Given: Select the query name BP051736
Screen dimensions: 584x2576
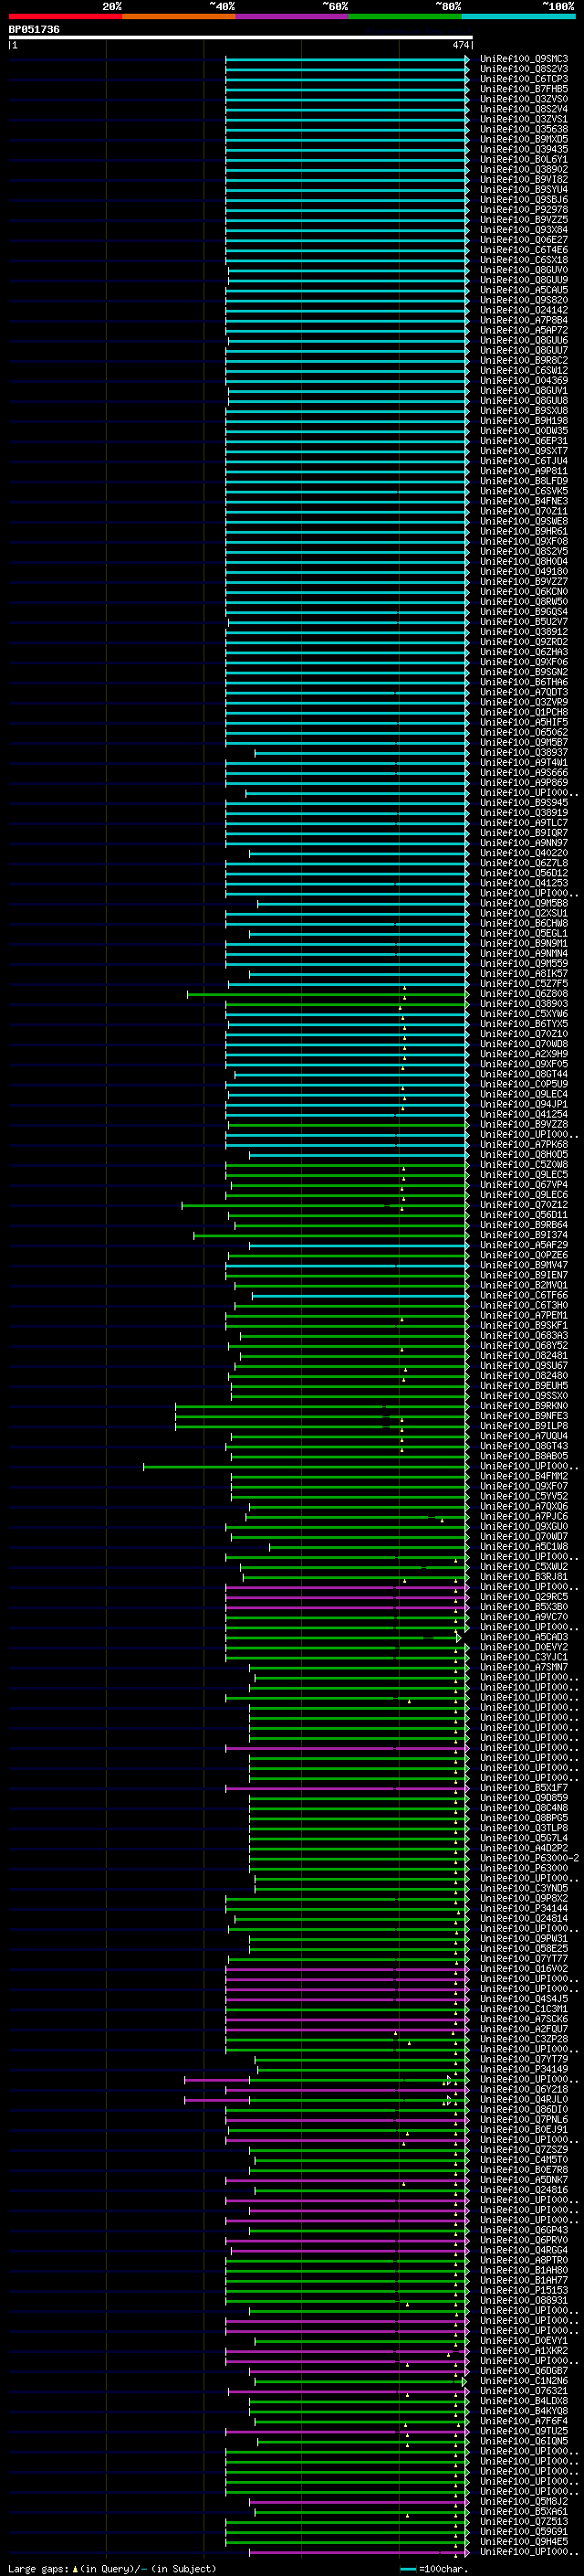Looking at the screenshot, I should 34,30.
